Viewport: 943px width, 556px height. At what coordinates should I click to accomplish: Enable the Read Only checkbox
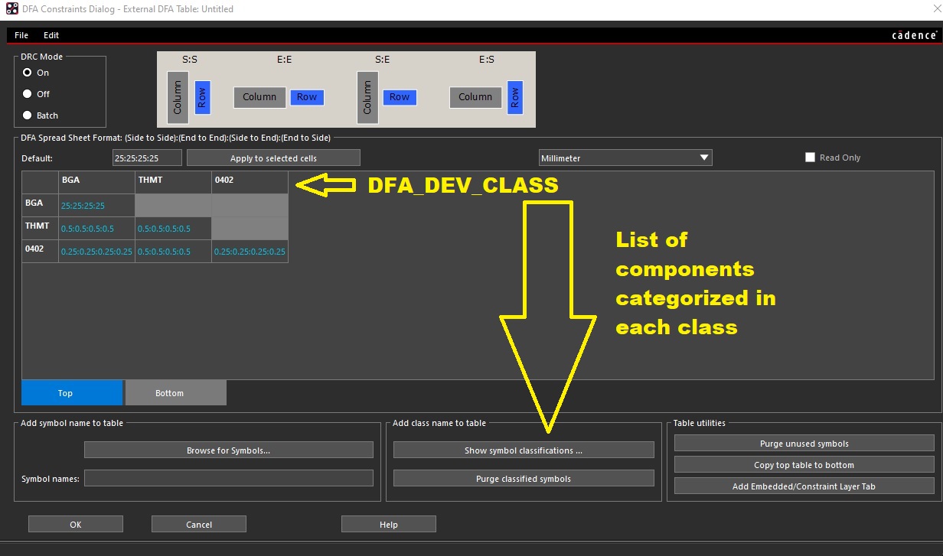pyautogui.click(x=810, y=158)
